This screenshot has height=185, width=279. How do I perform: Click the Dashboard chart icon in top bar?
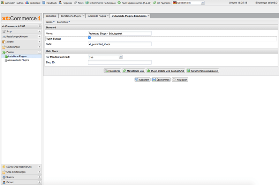click(27, 3)
